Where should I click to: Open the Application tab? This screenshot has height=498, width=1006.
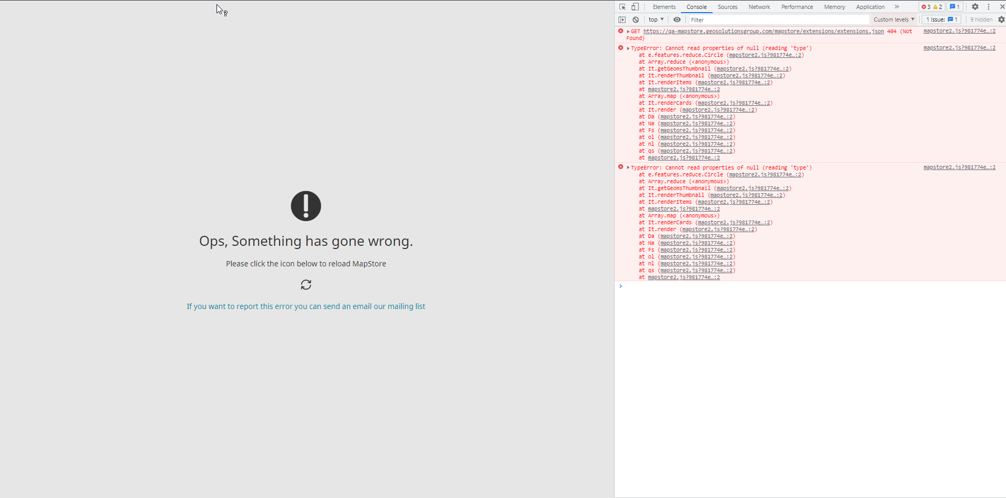870,7
